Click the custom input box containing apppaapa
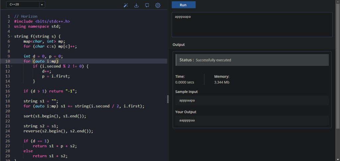Viewport: 340px width, 161px height. [252, 25]
